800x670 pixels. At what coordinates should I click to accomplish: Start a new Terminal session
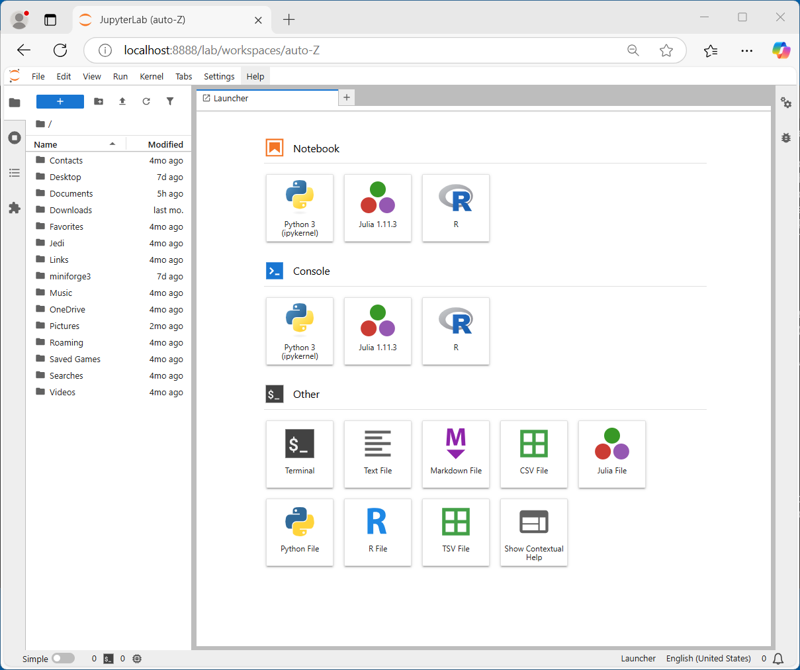pyautogui.click(x=300, y=454)
